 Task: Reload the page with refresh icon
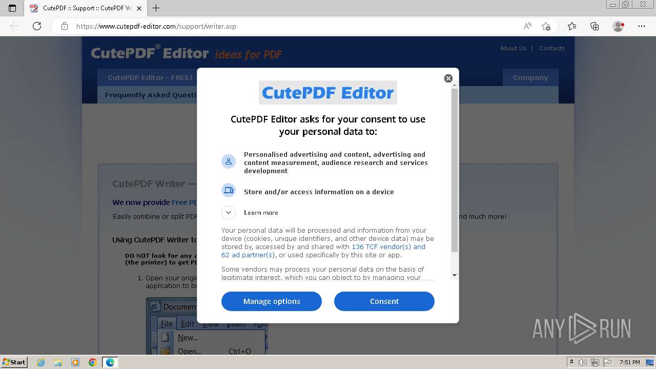click(x=37, y=26)
